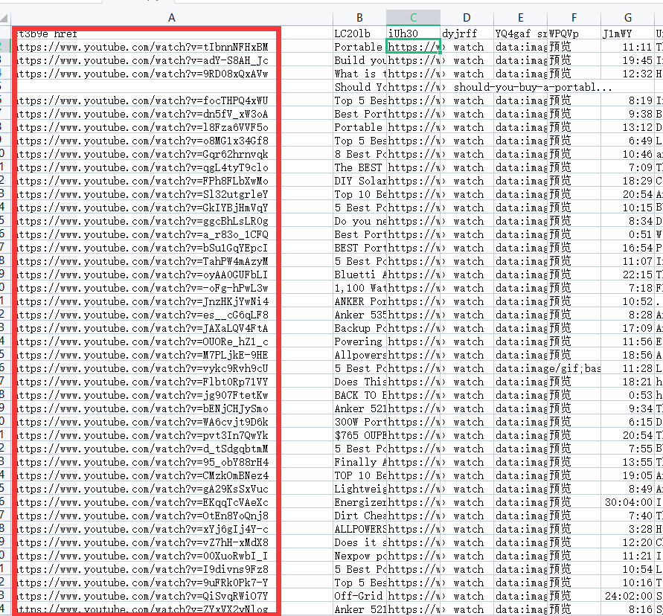
Task: Click the 'Lightweig' title cell
Action: (x=359, y=490)
